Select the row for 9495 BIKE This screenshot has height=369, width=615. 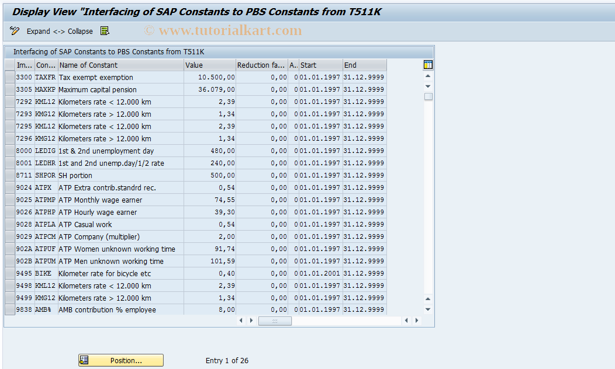(x=10, y=273)
